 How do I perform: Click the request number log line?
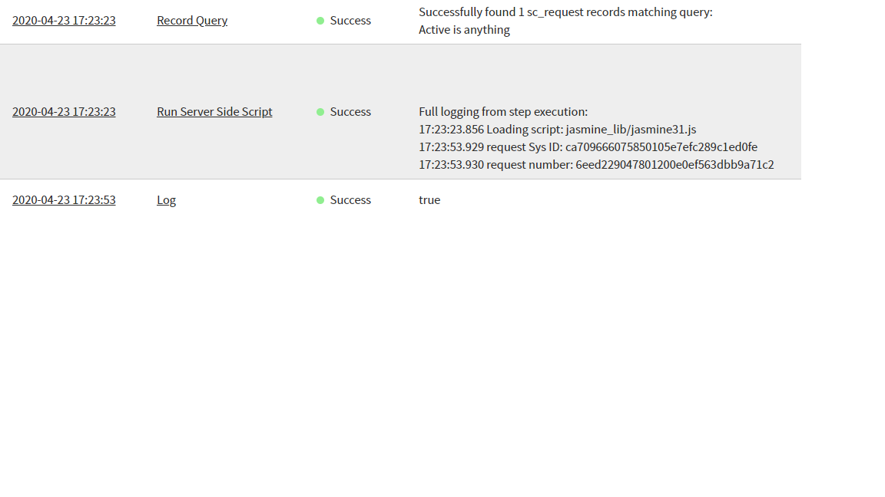click(596, 165)
